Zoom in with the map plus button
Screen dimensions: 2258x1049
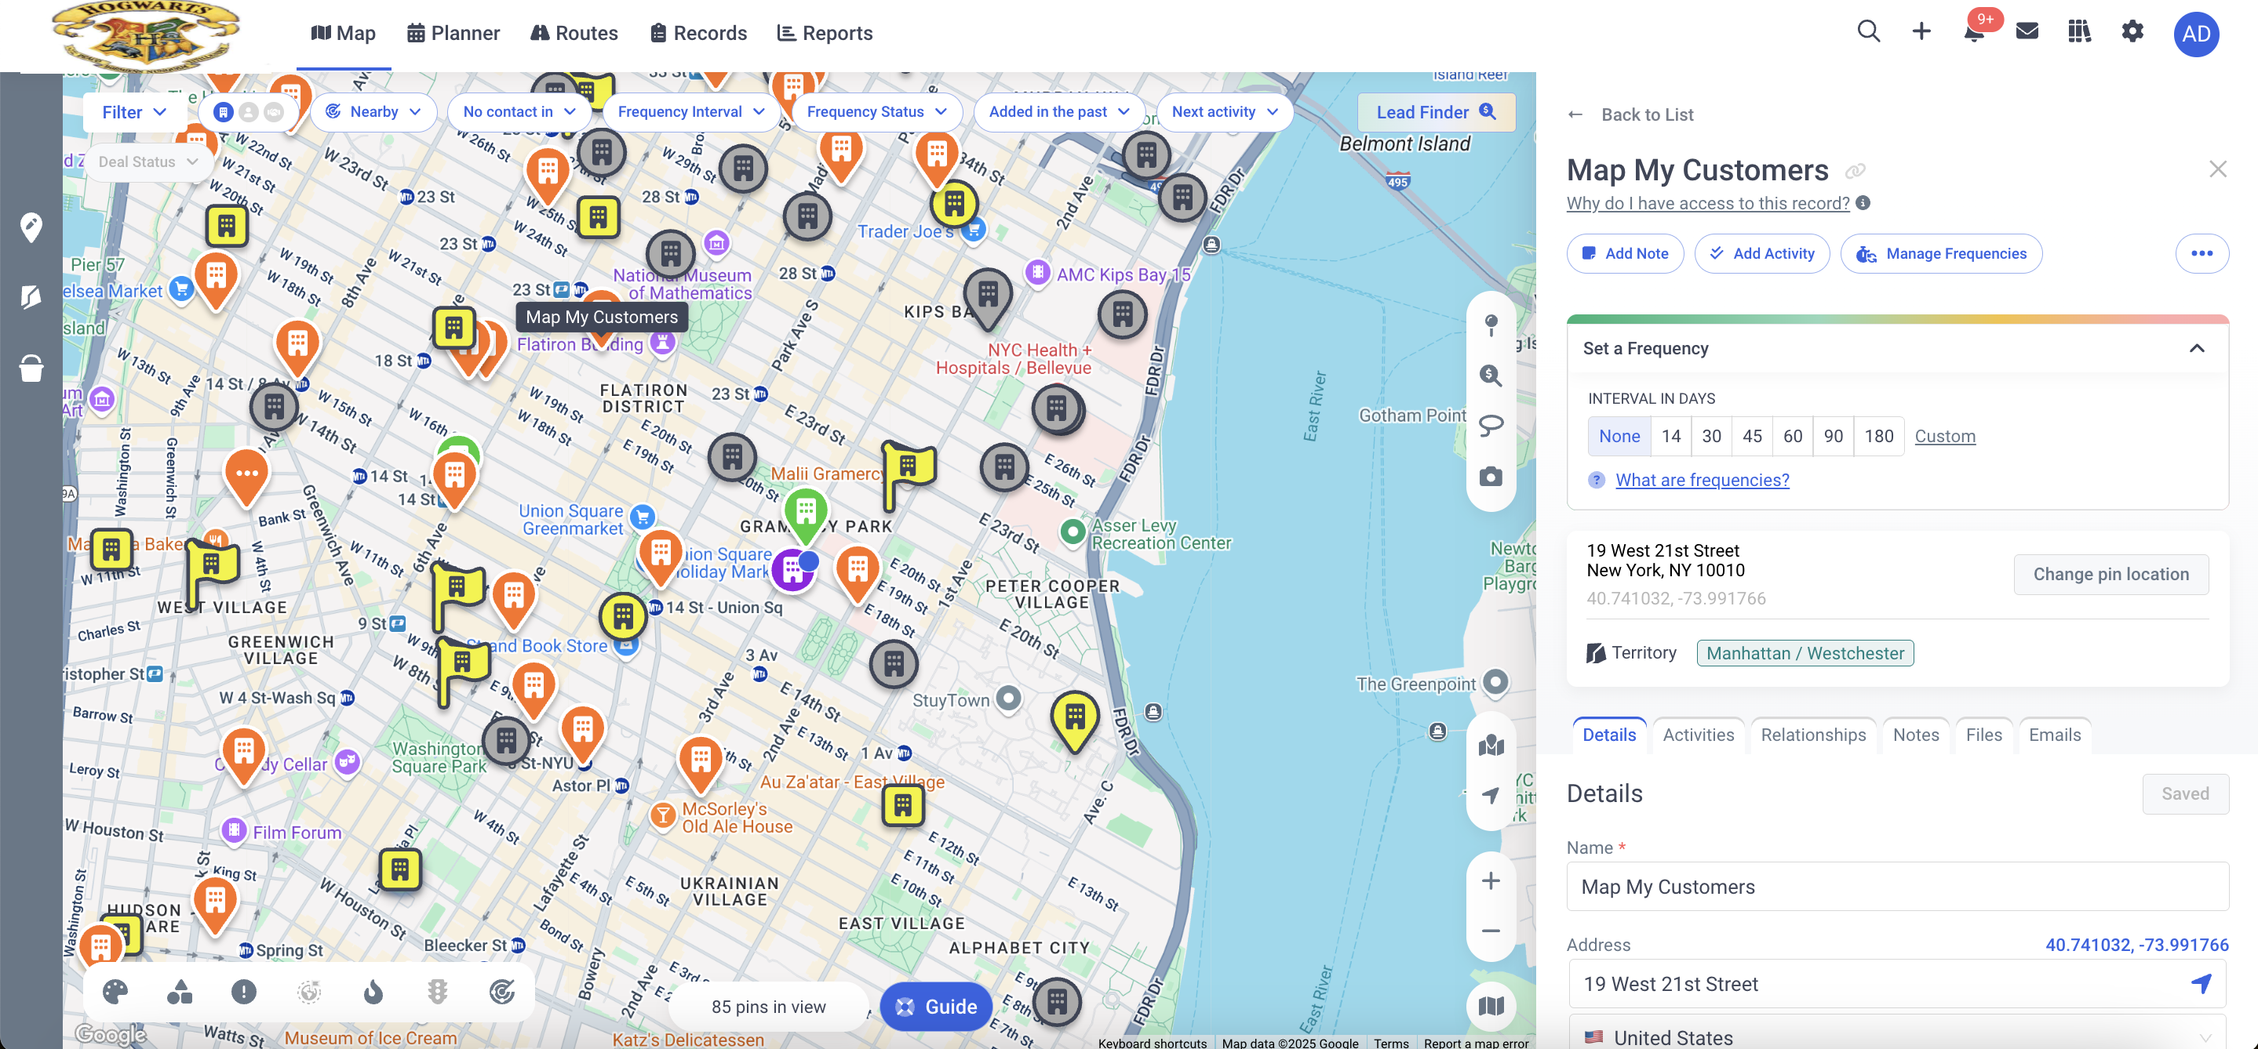pyautogui.click(x=1491, y=881)
